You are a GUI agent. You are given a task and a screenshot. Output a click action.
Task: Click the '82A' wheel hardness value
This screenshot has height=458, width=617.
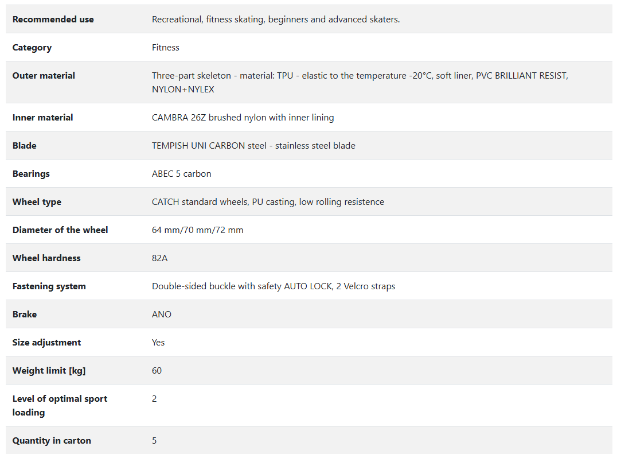159,258
